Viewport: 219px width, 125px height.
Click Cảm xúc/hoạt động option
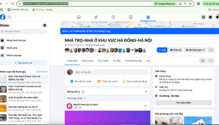point(134,82)
